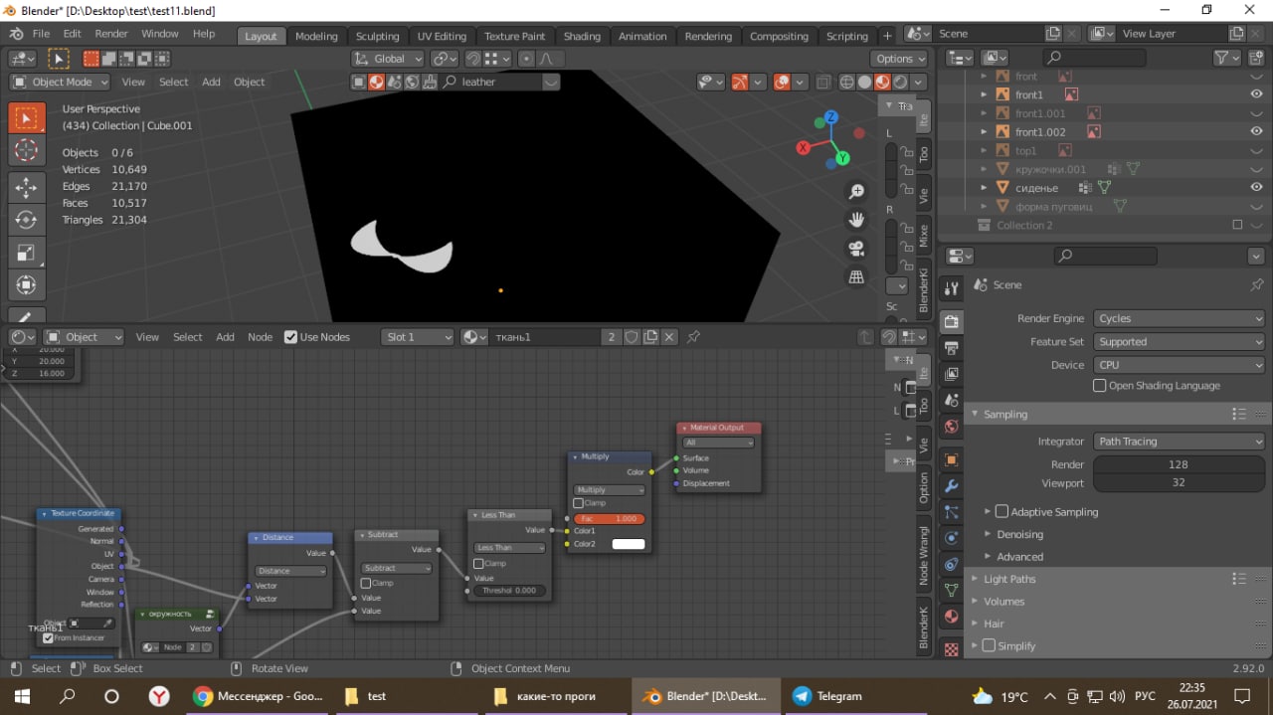This screenshot has height=715, width=1273.
Task: Expand the Light Paths panel
Action: coord(1009,579)
